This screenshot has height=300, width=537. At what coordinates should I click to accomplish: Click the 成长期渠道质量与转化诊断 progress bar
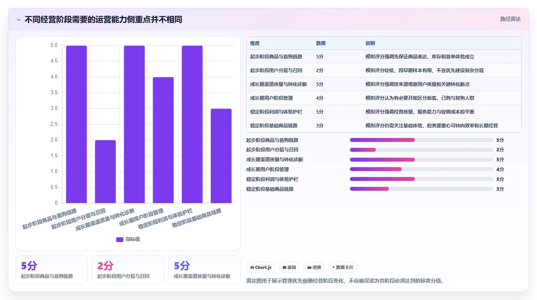pos(422,160)
